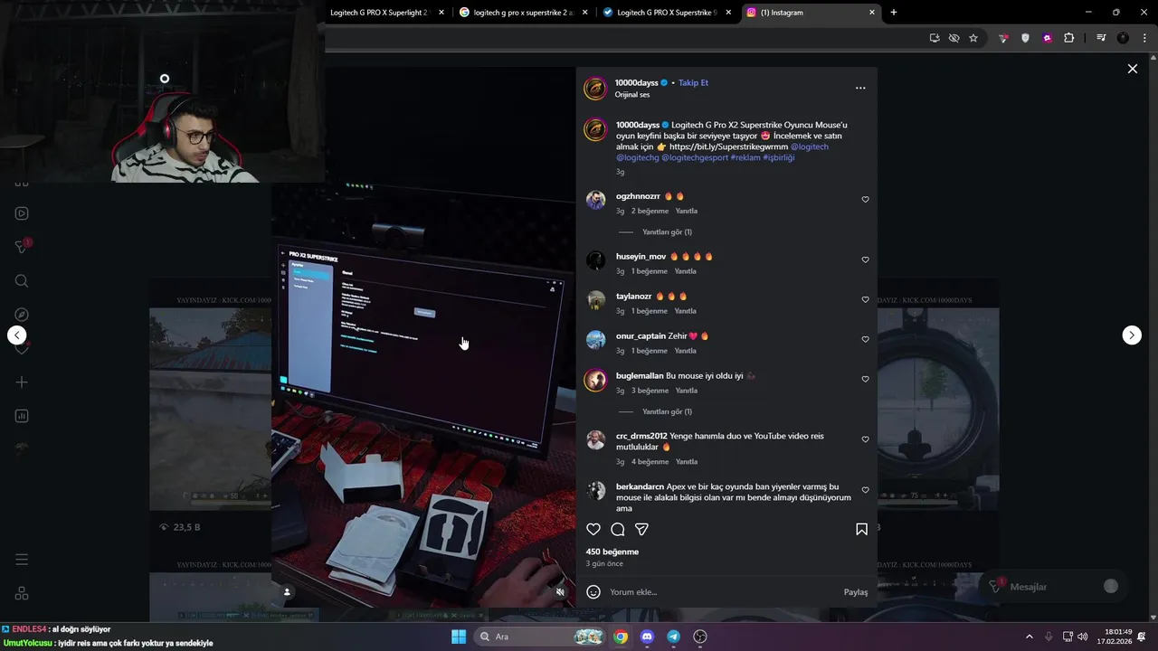
Task: Bookmark this page with the star icon
Action: (x=973, y=38)
